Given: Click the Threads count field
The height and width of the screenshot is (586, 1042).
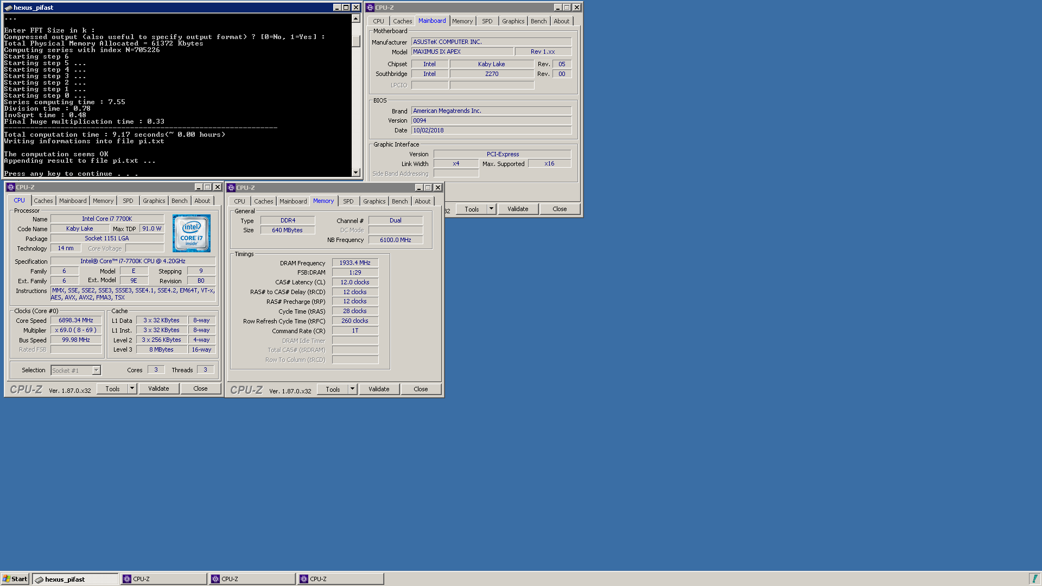Looking at the screenshot, I should [205, 370].
